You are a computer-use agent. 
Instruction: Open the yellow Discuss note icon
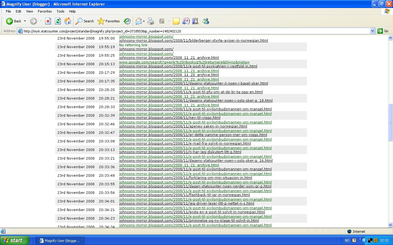(x=176, y=21)
